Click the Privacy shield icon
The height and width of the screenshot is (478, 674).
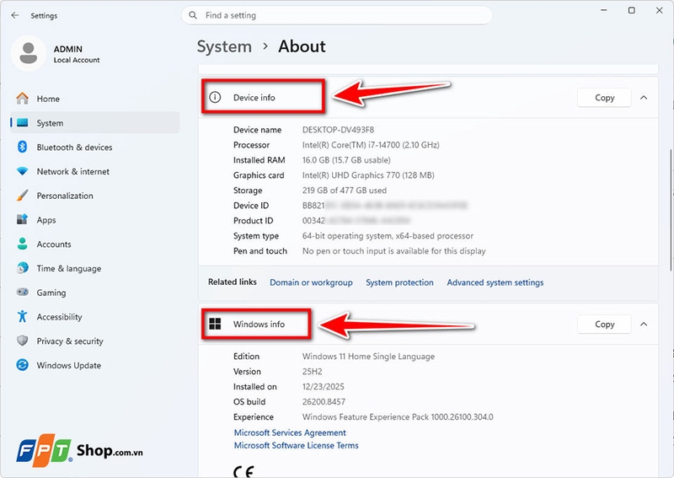pyautogui.click(x=23, y=341)
